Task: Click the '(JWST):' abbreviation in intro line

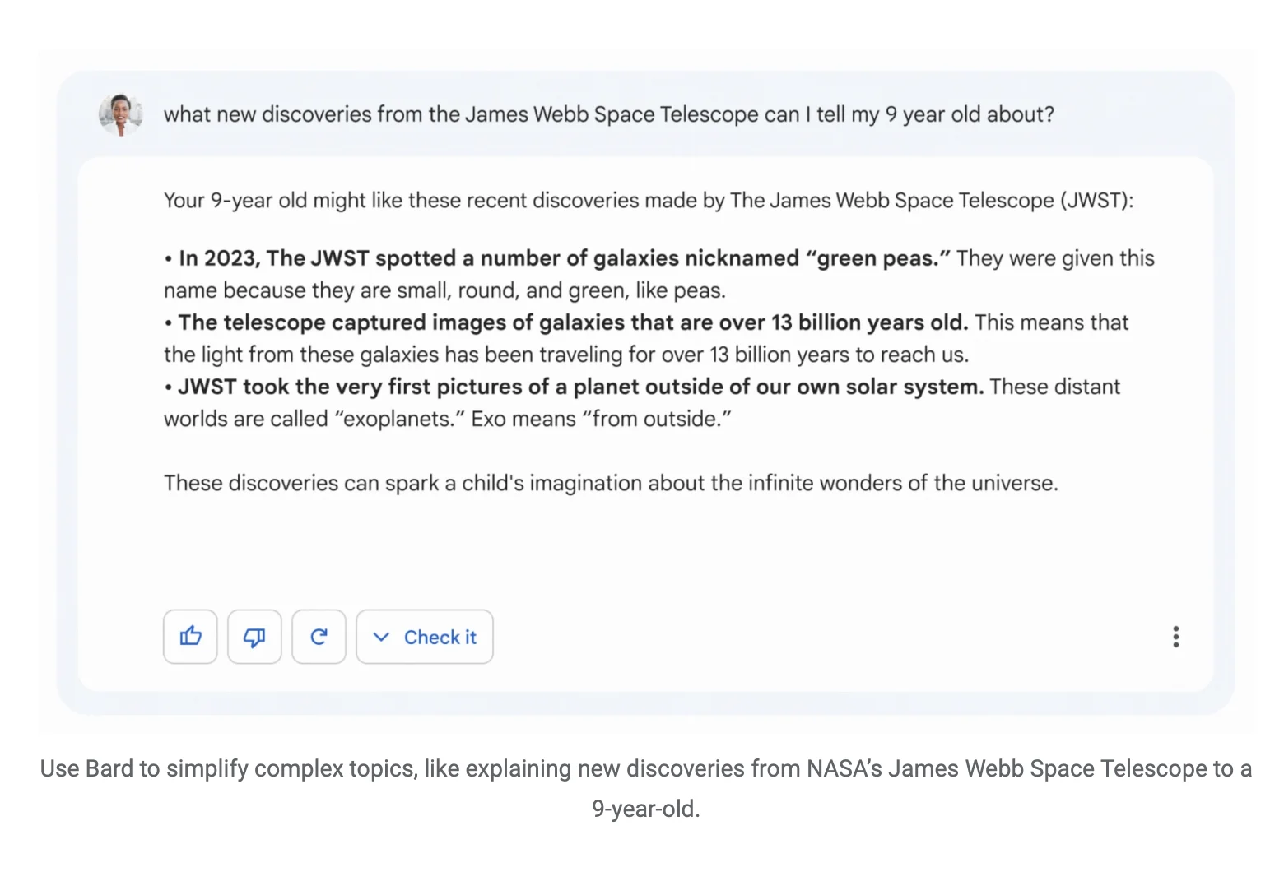Action: click(x=1096, y=201)
